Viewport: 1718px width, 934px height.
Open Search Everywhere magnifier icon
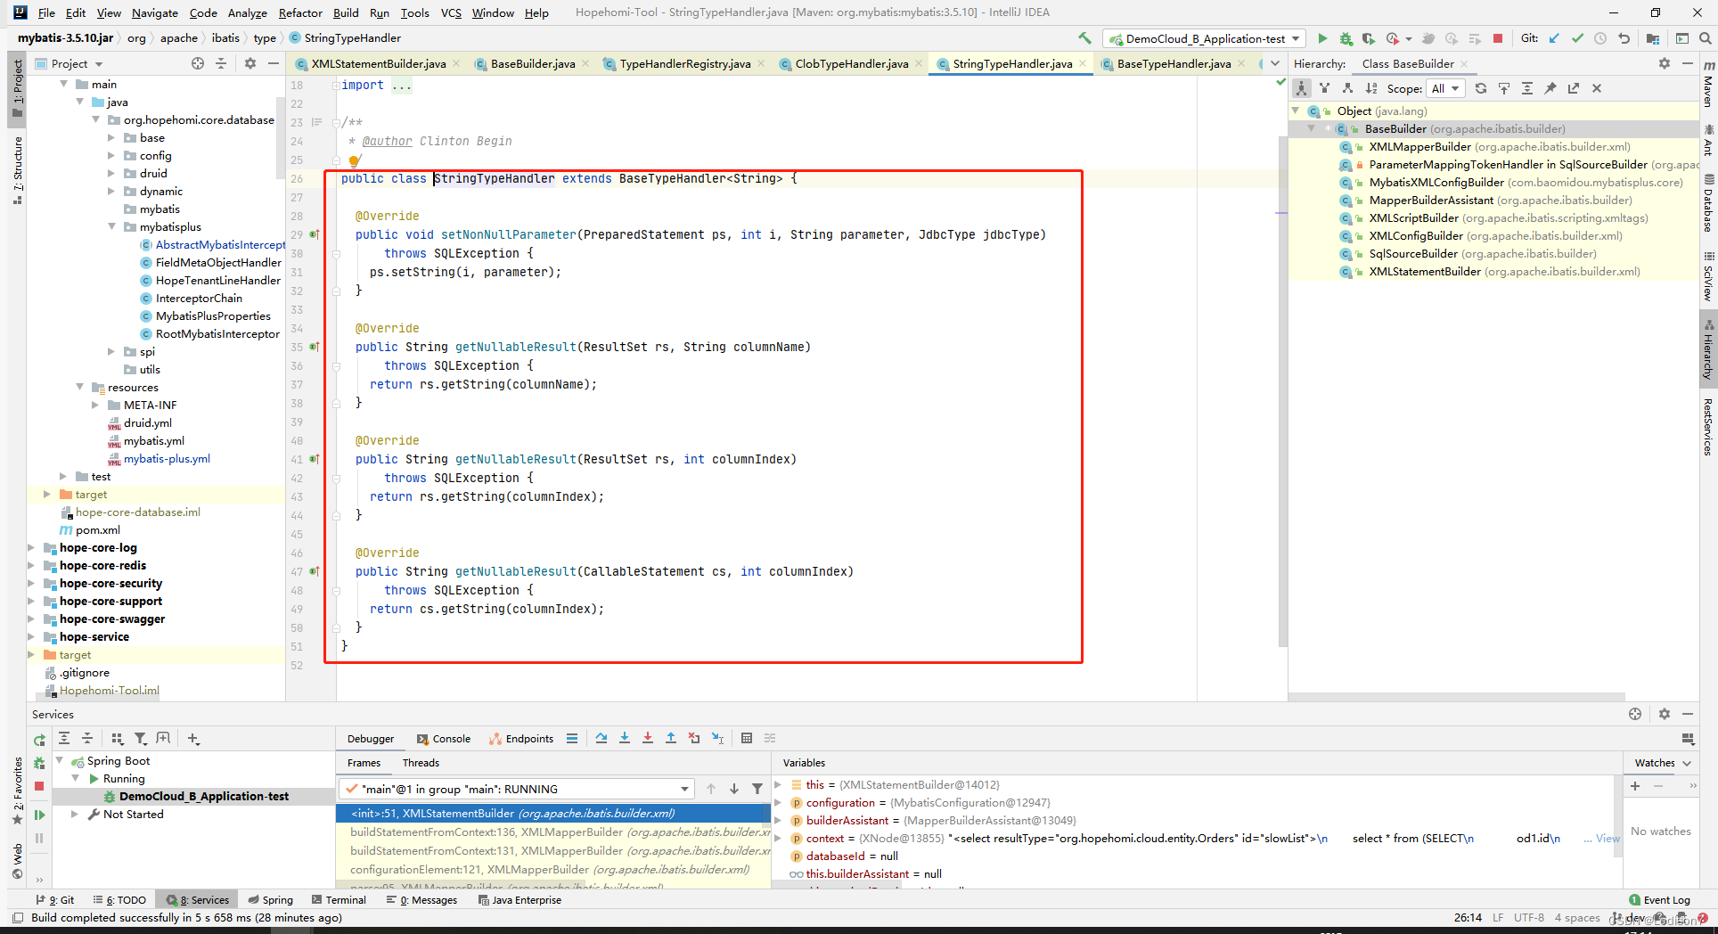pos(1705,38)
